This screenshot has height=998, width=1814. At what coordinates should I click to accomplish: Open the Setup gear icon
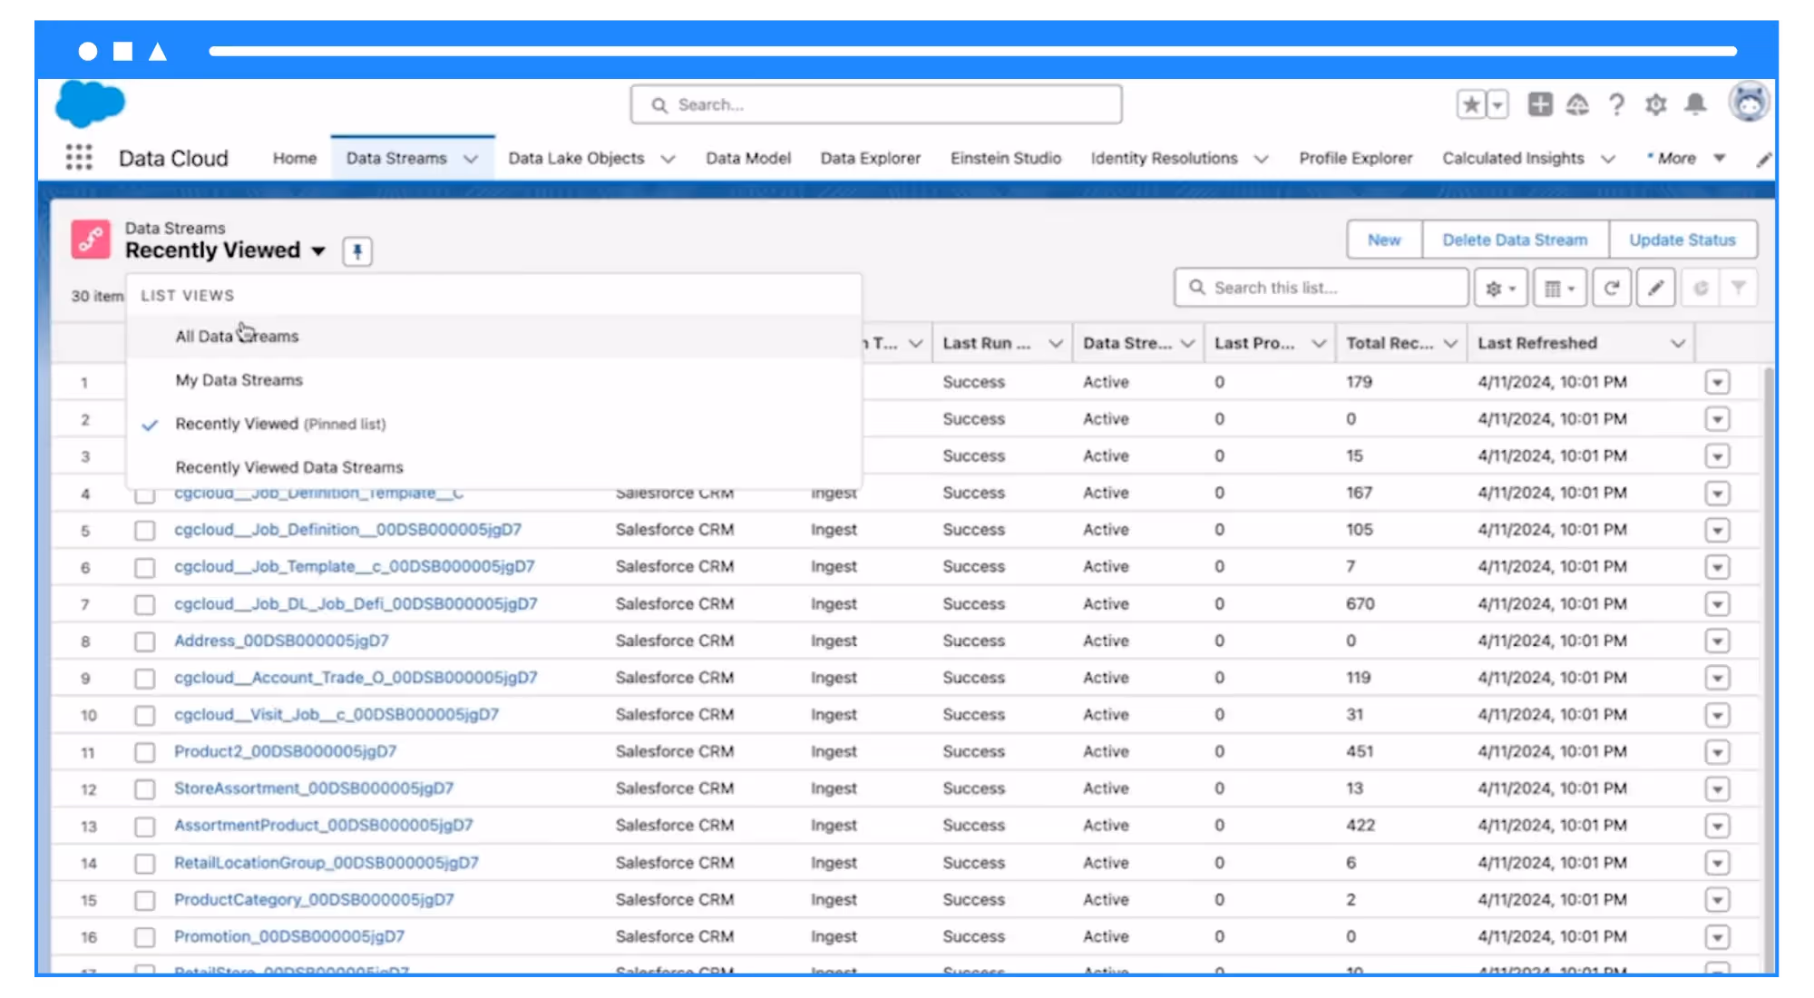coord(1656,105)
